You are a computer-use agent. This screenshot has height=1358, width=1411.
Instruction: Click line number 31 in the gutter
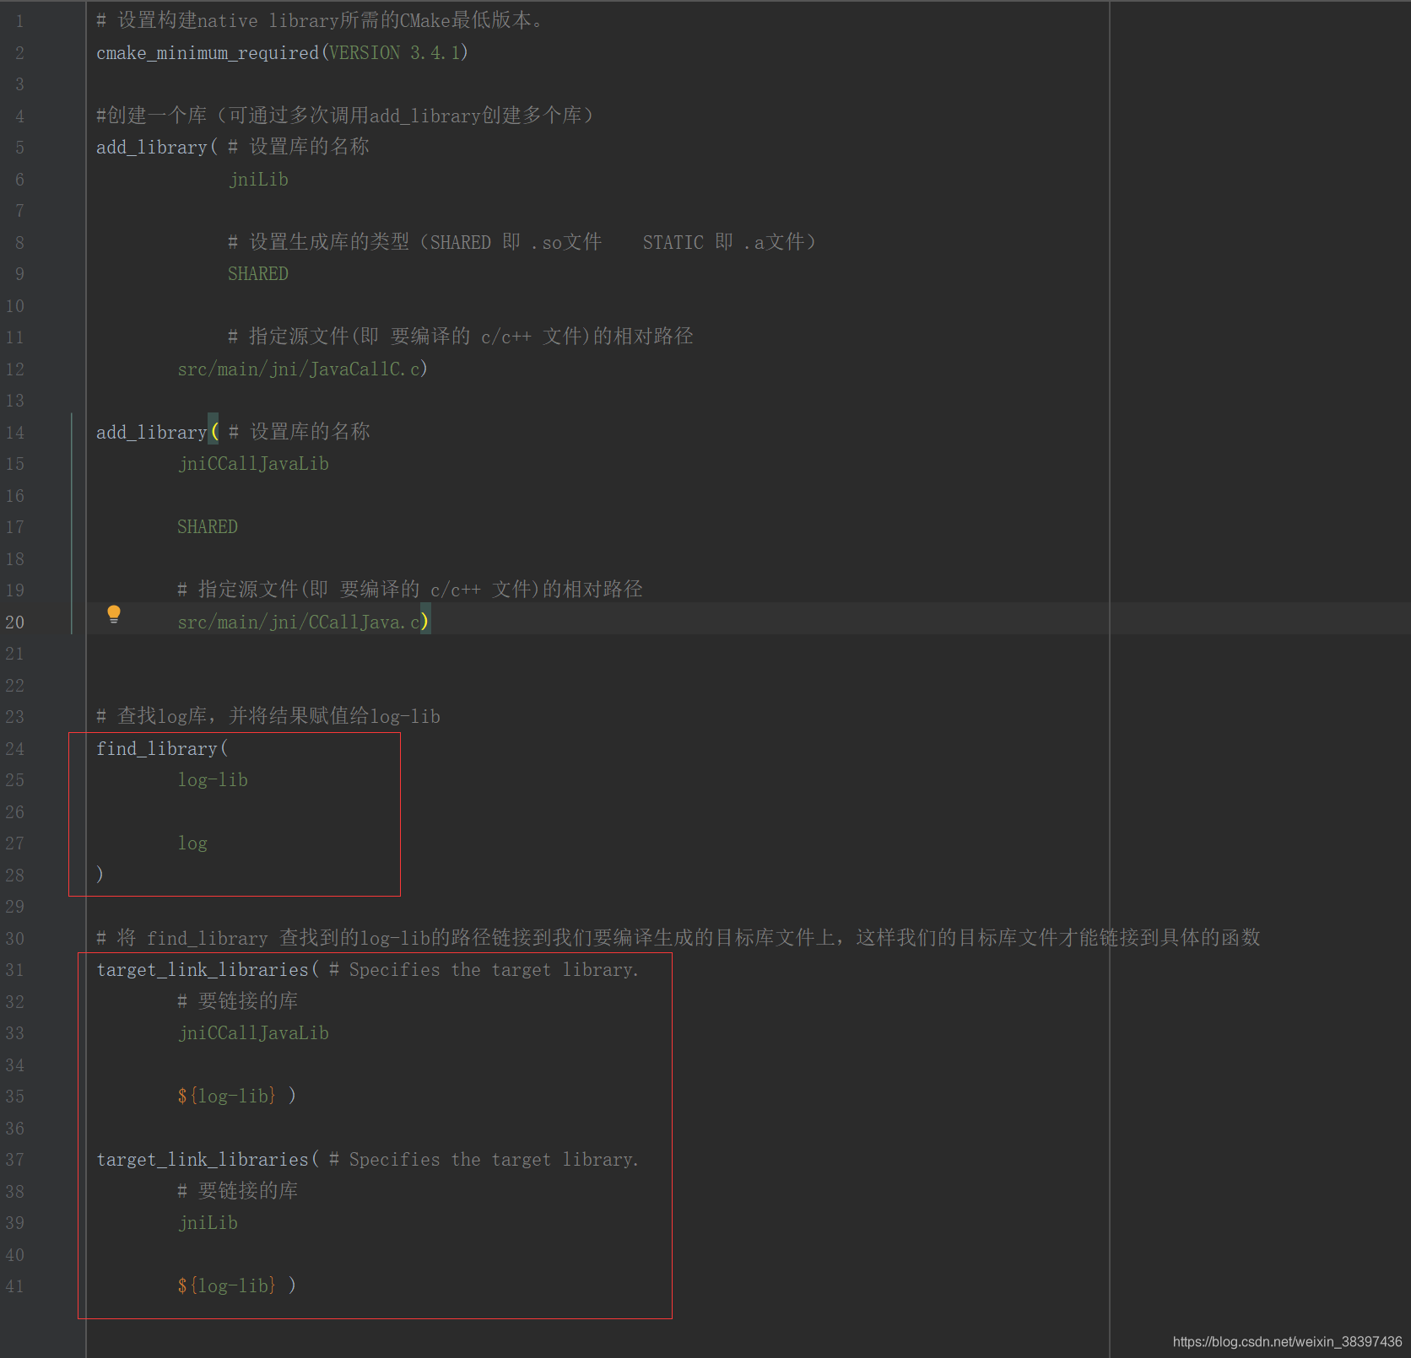click(15, 970)
